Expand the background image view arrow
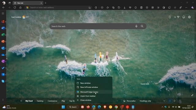This screenshot has height=110, width=196. point(192,95)
